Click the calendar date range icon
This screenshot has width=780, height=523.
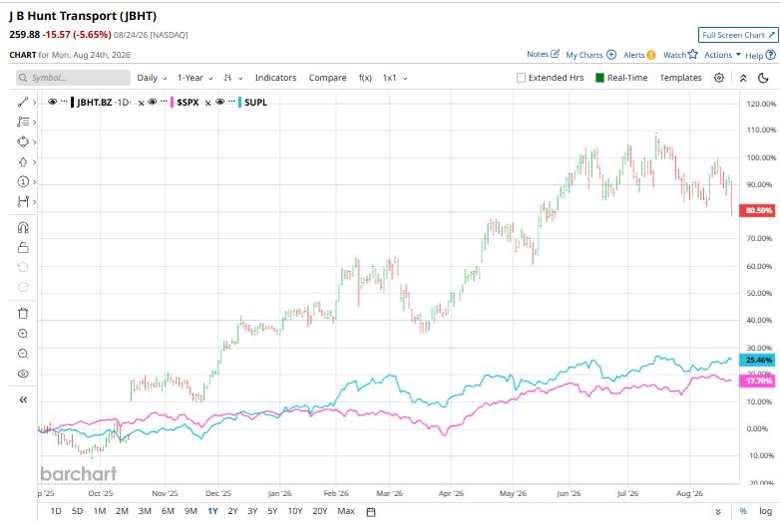coord(371,512)
